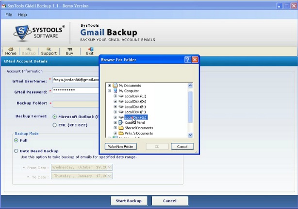Image resolution: width=298 pixels, height=209 pixels.
Task: Click the Local Disk (F:) drive icon
Action: tap(121, 112)
